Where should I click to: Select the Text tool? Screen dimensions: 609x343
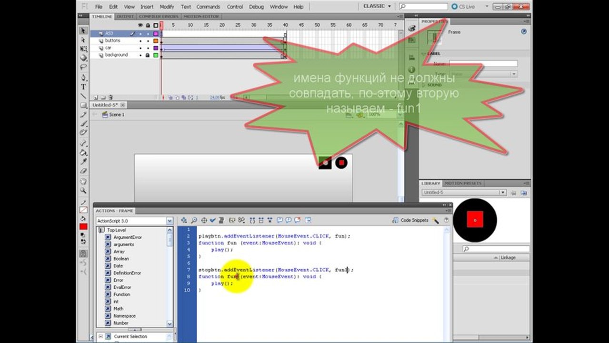point(83,87)
